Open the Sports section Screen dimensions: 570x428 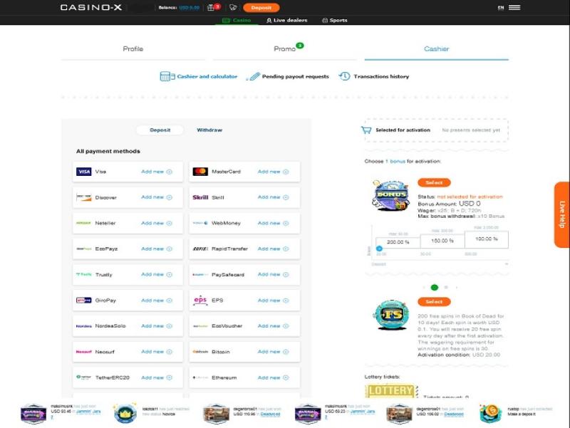coord(335,21)
